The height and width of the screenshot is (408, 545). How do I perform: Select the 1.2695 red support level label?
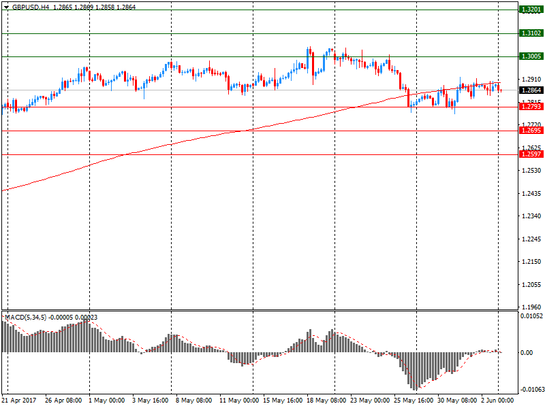point(531,131)
